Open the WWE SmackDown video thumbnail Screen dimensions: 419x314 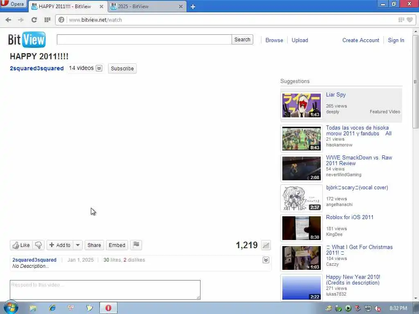click(x=302, y=168)
